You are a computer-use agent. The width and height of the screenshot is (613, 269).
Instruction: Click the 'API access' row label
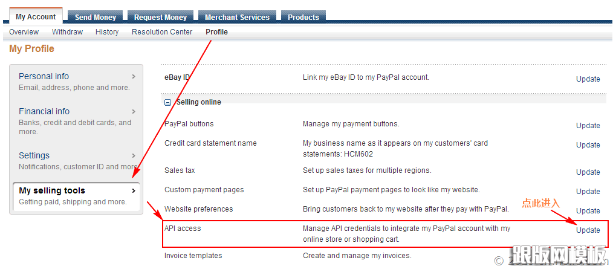183,228
